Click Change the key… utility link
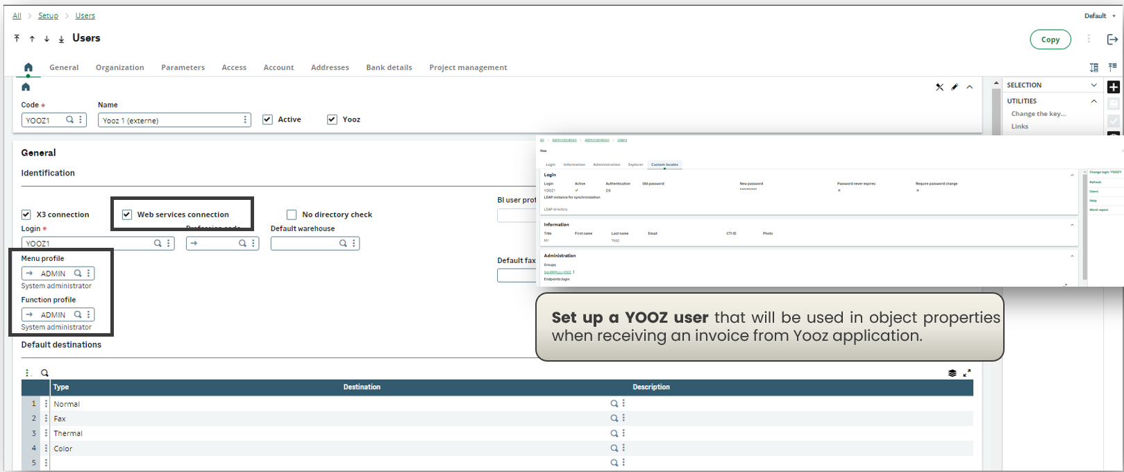The height and width of the screenshot is (472, 1124). (1039, 114)
